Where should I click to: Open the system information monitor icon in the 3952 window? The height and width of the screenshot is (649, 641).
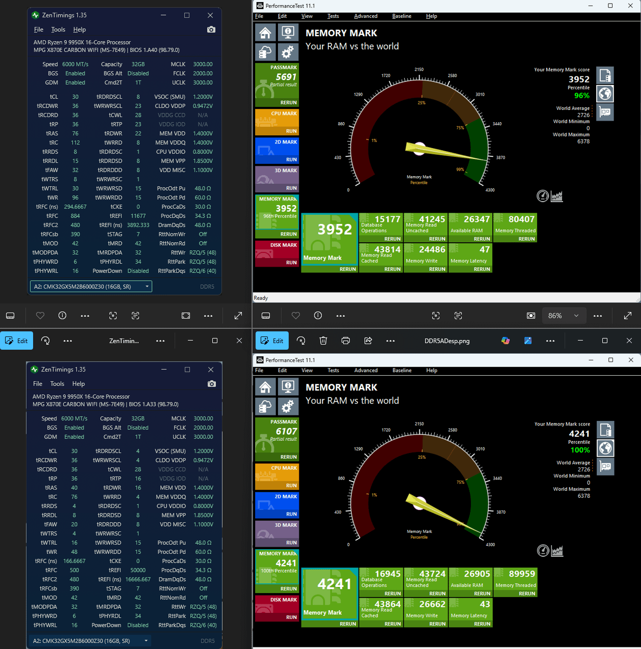288,33
